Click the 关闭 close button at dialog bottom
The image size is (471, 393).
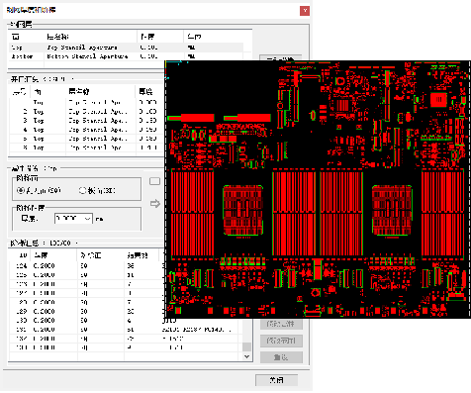tap(276, 380)
